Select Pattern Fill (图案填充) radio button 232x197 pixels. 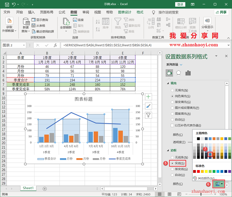[x=172, y=113]
